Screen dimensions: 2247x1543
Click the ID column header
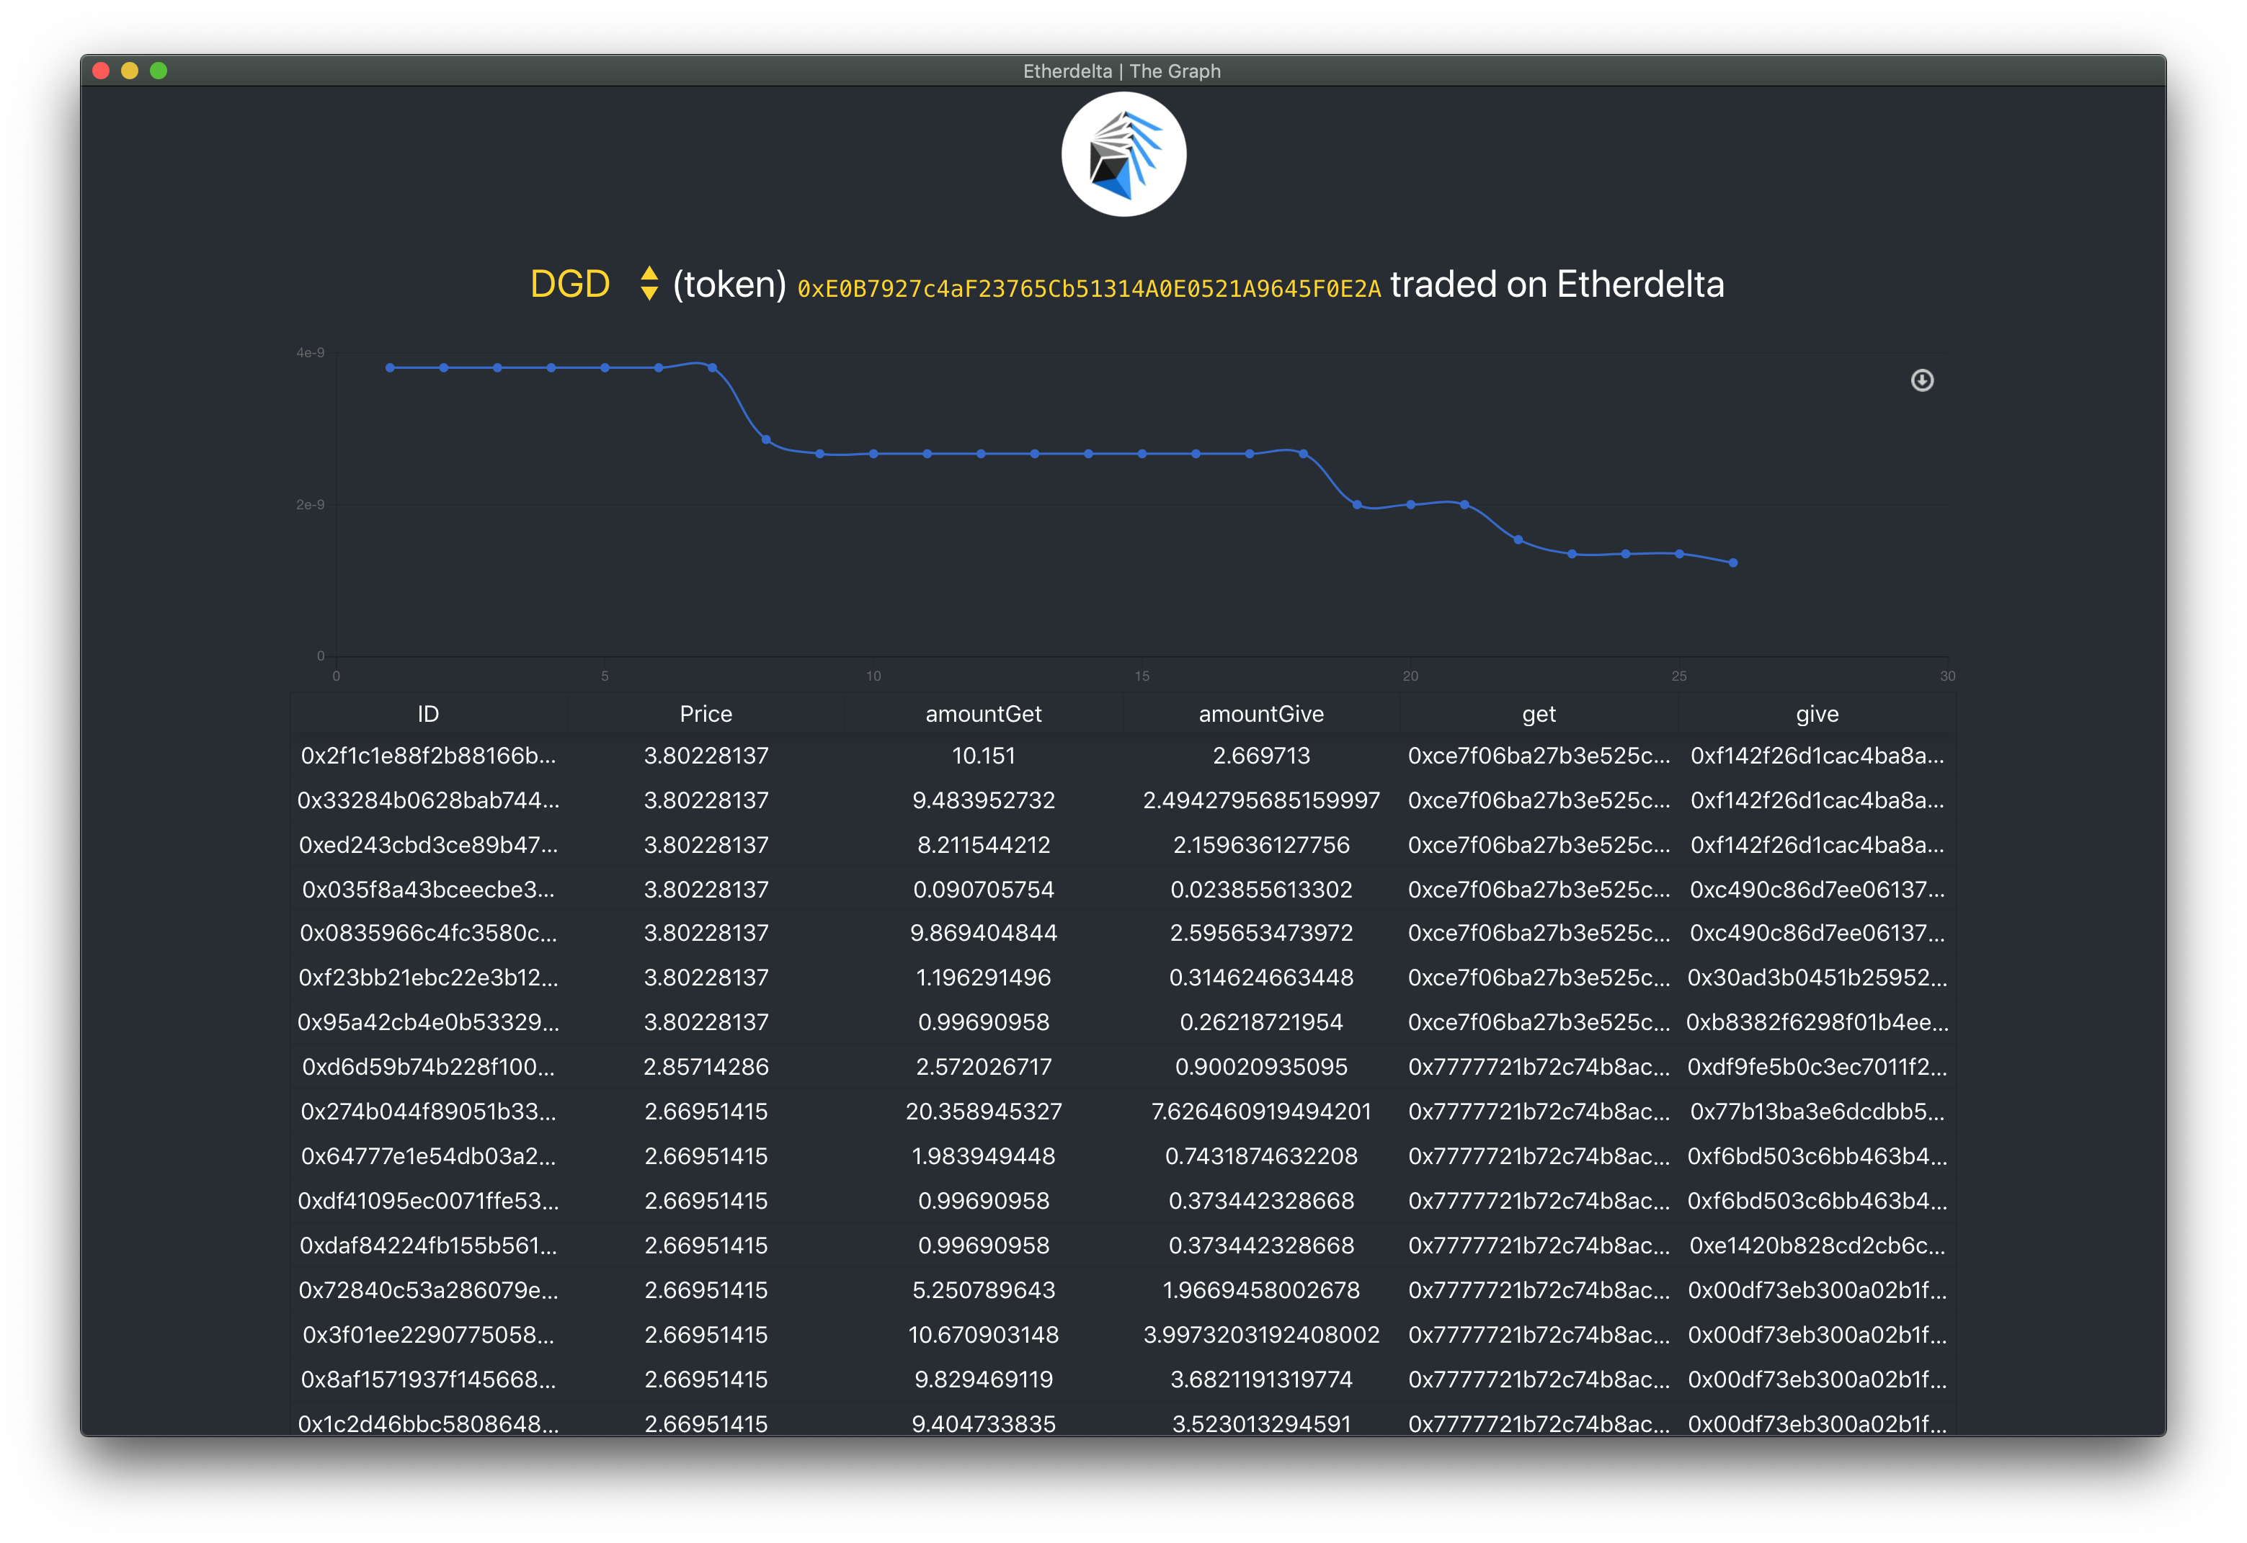[x=429, y=713]
